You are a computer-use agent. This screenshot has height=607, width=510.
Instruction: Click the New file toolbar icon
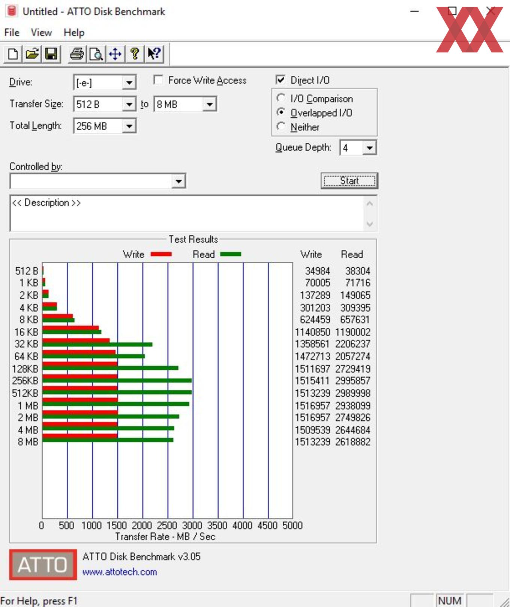13,54
